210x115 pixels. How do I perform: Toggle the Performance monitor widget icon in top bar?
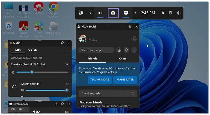[x=126, y=13]
